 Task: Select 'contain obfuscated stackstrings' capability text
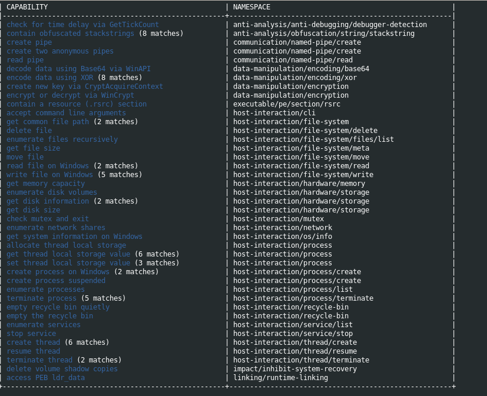(x=70, y=33)
